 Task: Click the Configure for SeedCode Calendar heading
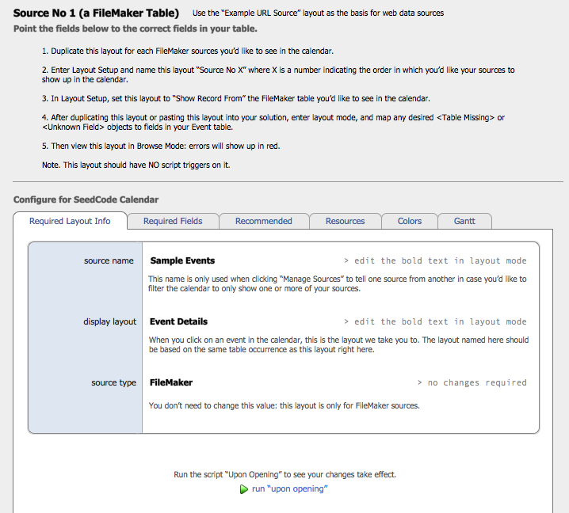click(86, 199)
